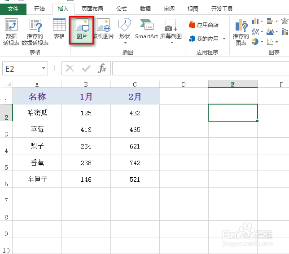Insert a pie chart
Screen dimensions: 289x254
pyautogui.click(x=255, y=42)
